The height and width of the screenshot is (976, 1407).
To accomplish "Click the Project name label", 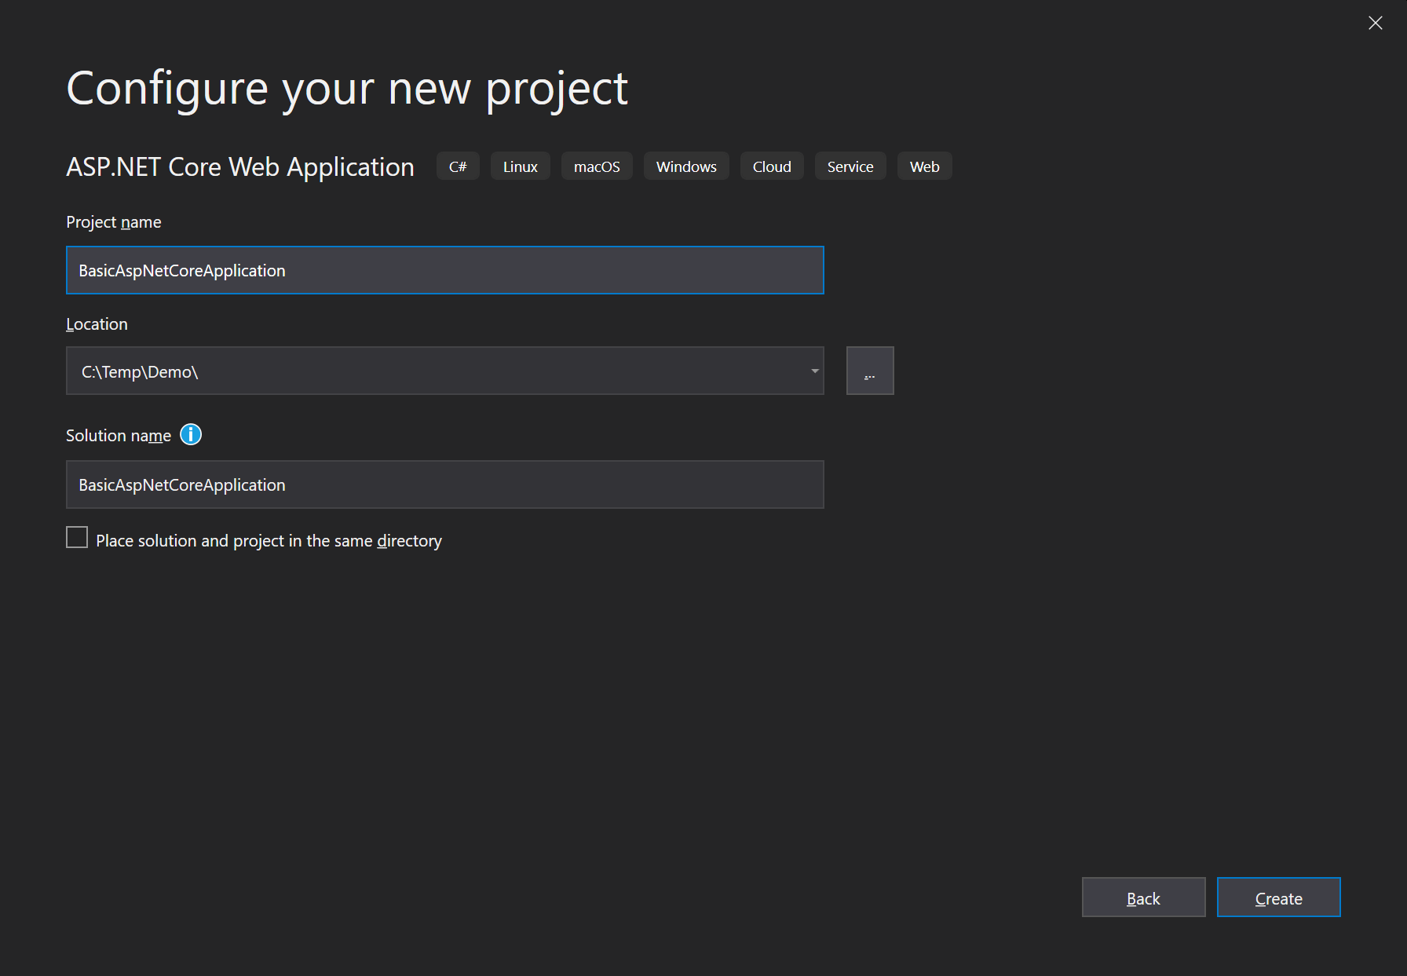I will [x=114, y=222].
